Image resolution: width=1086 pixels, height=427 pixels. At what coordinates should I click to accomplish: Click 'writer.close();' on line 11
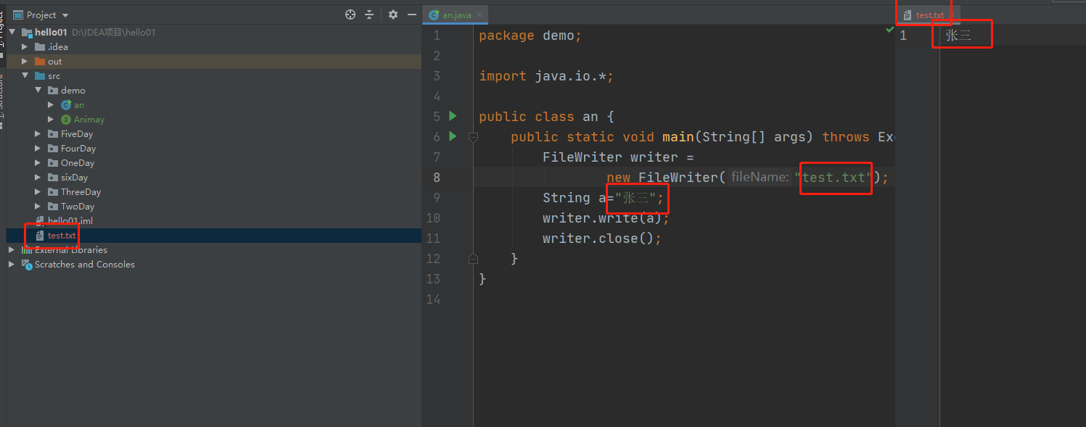click(x=602, y=239)
